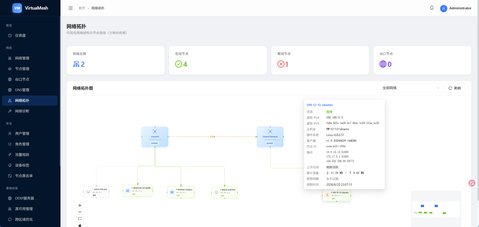479x227 pixels.
Task: Click the 设备标签 tag icon
Action: [10, 165]
